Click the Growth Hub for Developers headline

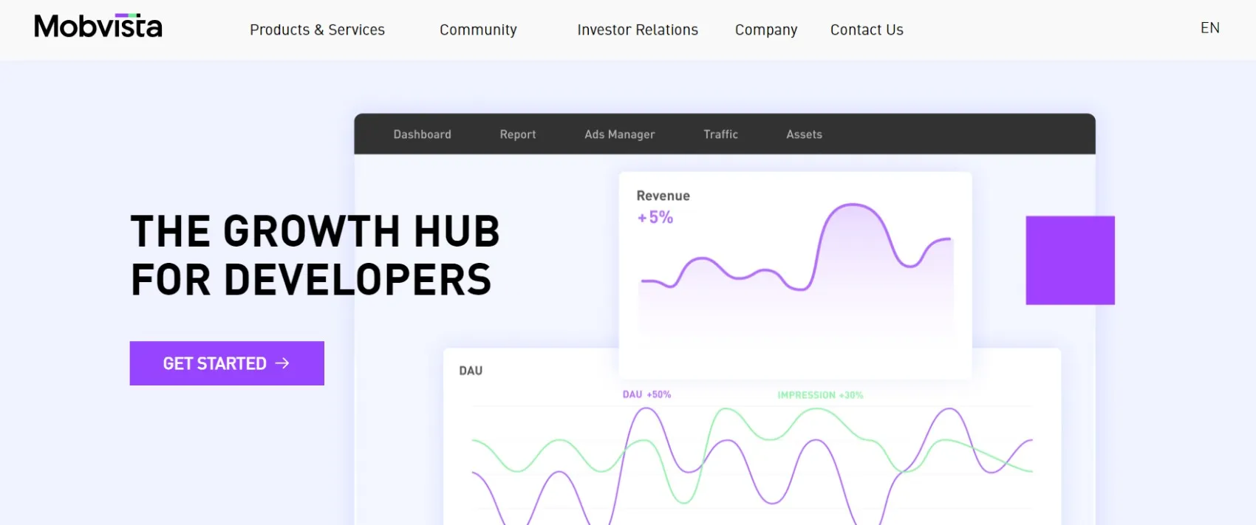[315, 255]
